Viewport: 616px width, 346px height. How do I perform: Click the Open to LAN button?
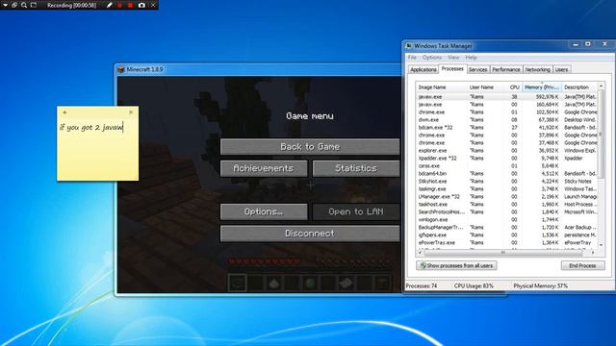coord(356,211)
